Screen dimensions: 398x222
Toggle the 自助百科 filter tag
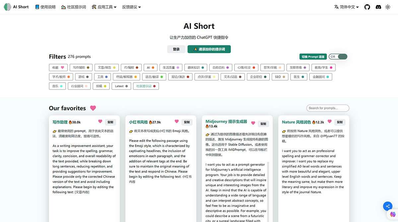[221, 67]
